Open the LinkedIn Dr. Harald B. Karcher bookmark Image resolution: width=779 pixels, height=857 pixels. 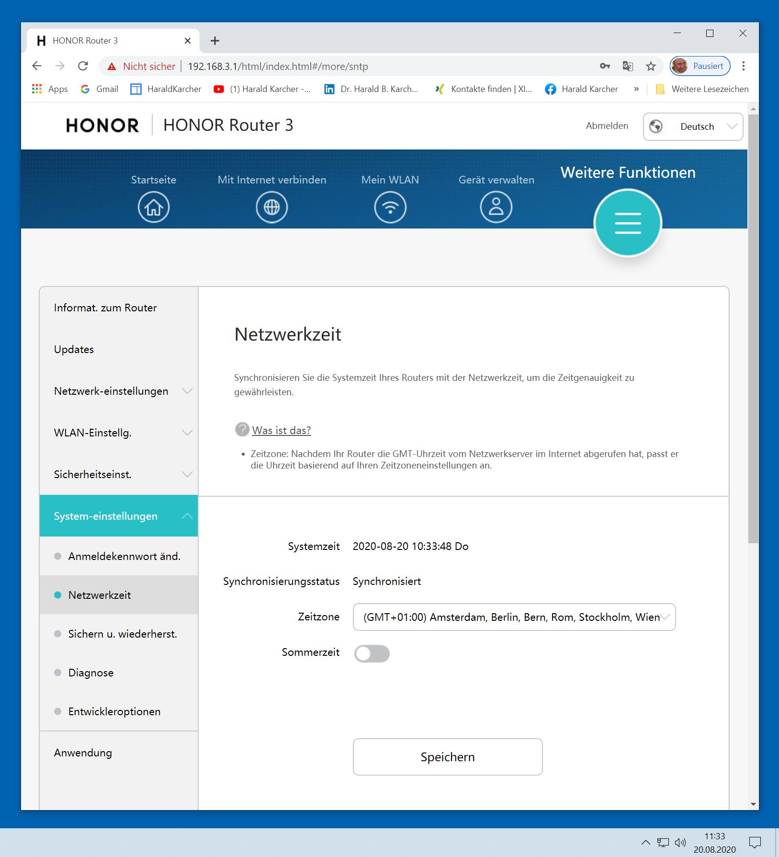371,89
